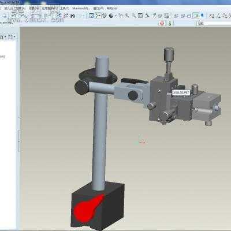
Task: Open the 窗口(W) Window menu
Action: (98, 9)
